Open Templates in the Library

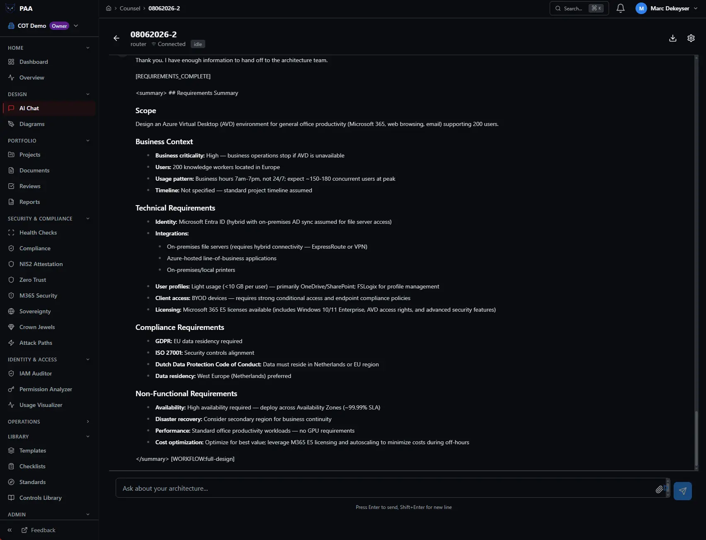[x=49, y=450]
